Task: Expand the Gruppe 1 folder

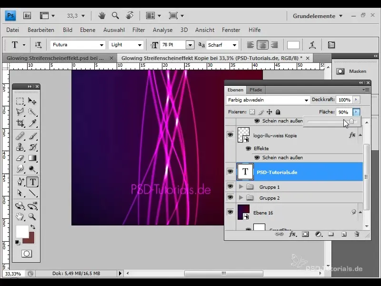Action: pos(241,187)
